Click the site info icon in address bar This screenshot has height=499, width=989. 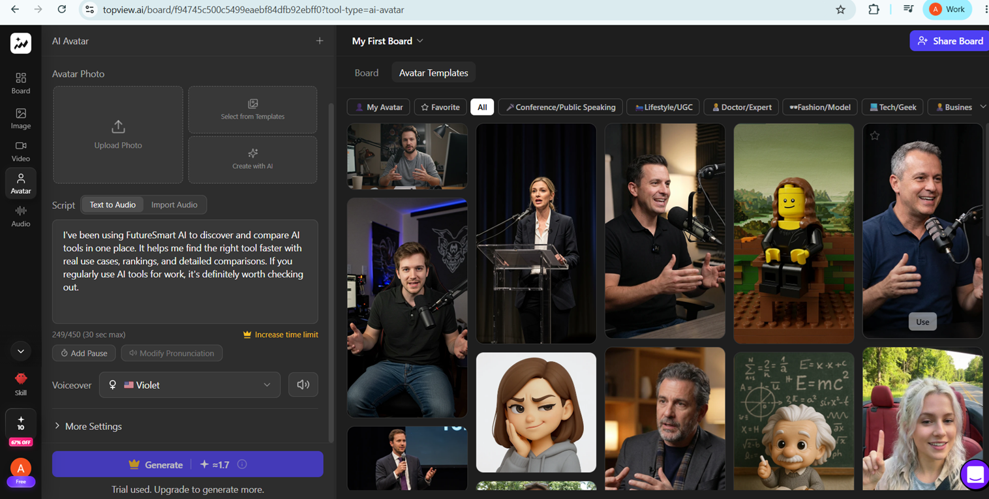coord(90,10)
